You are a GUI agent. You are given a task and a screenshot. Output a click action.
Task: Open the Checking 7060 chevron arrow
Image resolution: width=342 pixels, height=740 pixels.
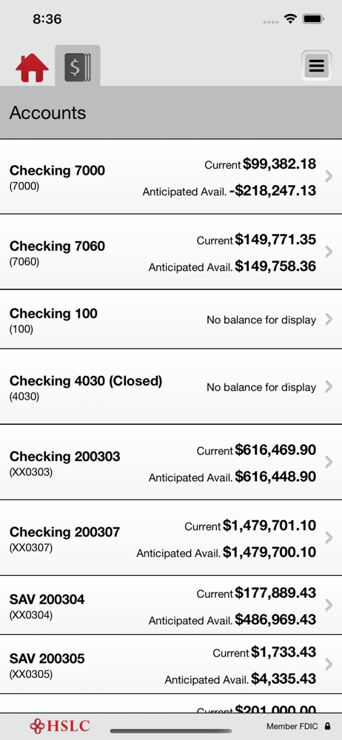coord(329,252)
